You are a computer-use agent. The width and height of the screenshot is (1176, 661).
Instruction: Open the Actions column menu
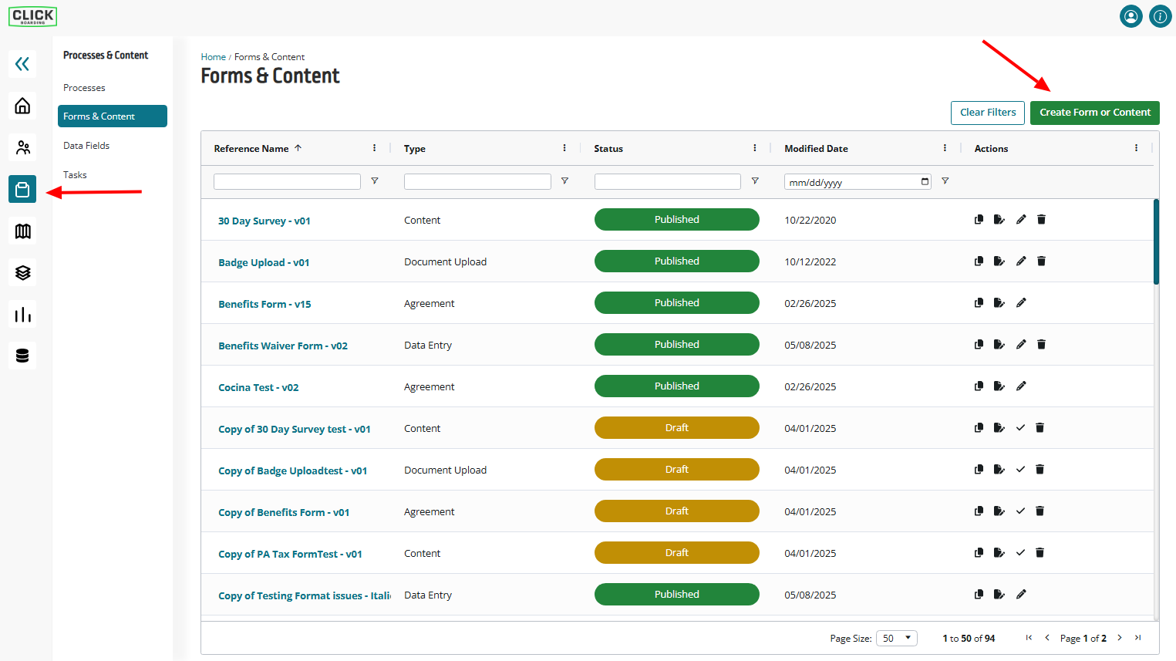pos(1136,148)
